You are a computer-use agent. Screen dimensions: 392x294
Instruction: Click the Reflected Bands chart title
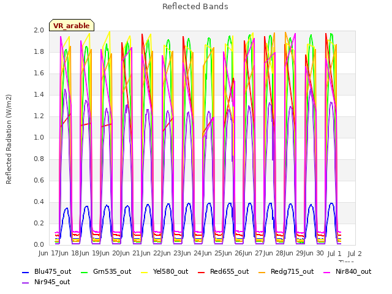click(x=195, y=7)
